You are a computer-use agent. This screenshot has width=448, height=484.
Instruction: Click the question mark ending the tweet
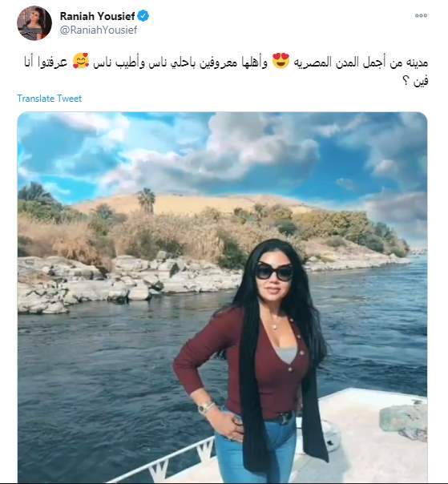pyautogui.click(x=406, y=82)
